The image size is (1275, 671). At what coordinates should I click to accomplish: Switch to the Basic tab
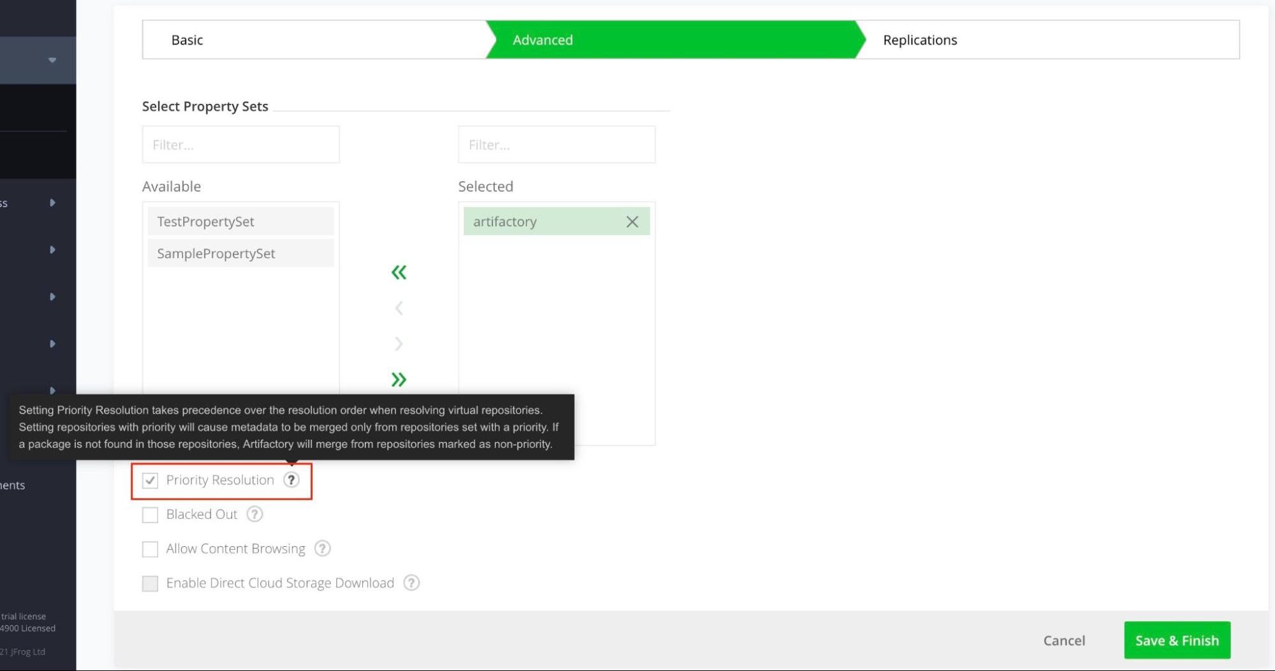tap(187, 40)
